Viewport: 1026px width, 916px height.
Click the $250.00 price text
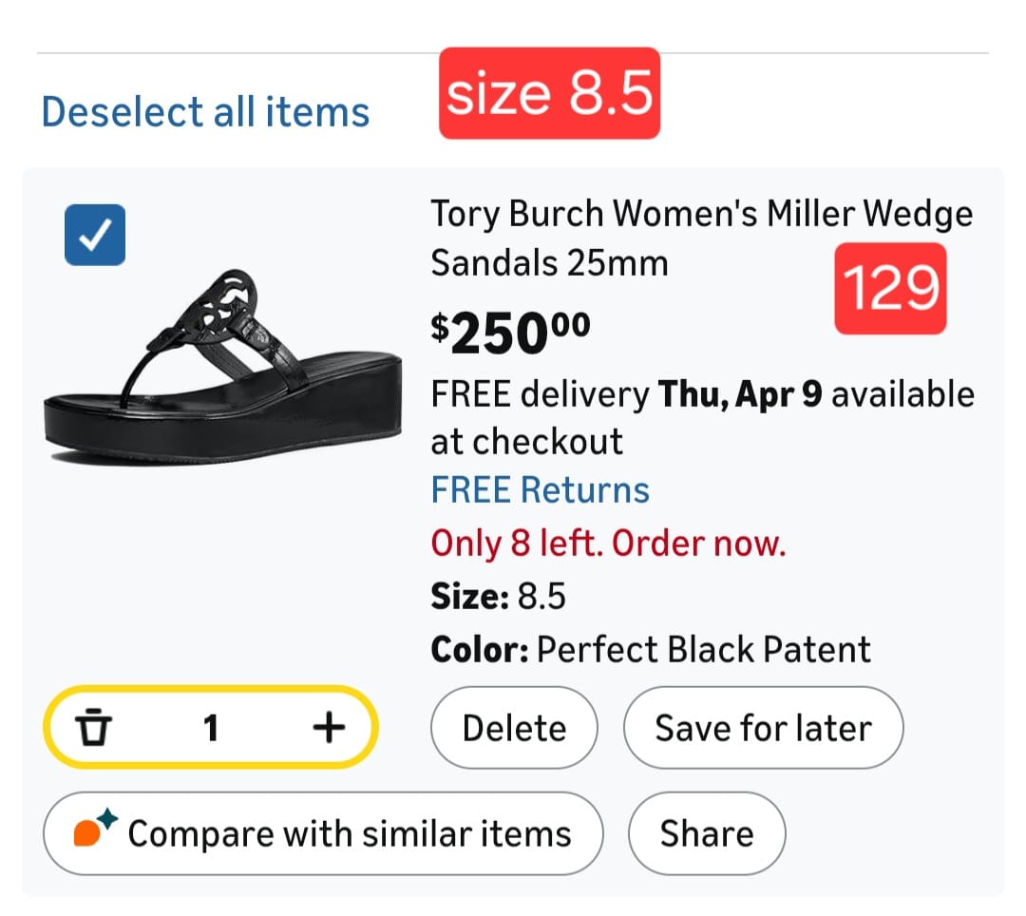click(510, 331)
